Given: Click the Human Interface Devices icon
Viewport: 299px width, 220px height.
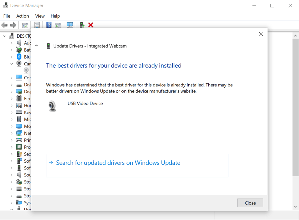Looking at the screenshot, I should tap(19, 105).
